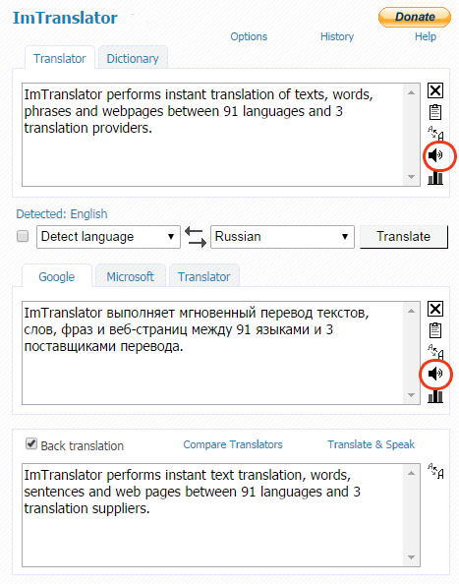This screenshot has height=584, width=459.
Task: Change font size for source text box
Action: point(435,133)
